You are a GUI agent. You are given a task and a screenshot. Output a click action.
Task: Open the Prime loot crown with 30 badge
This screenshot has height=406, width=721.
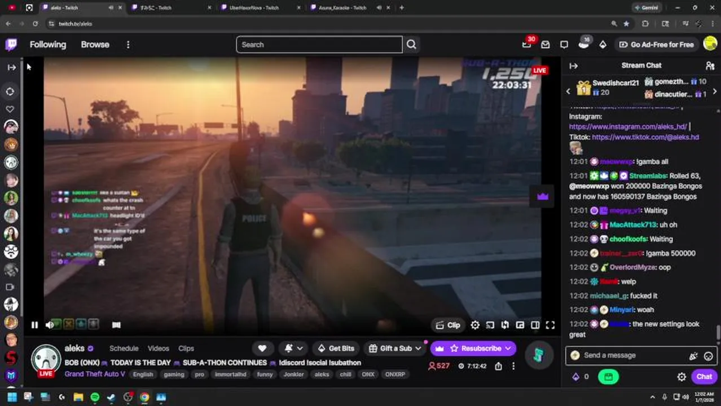pyautogui.click(x=527, y=44)
